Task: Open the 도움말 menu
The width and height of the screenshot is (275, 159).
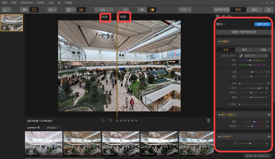Action: pyautogui.click(x=68, y=3)
